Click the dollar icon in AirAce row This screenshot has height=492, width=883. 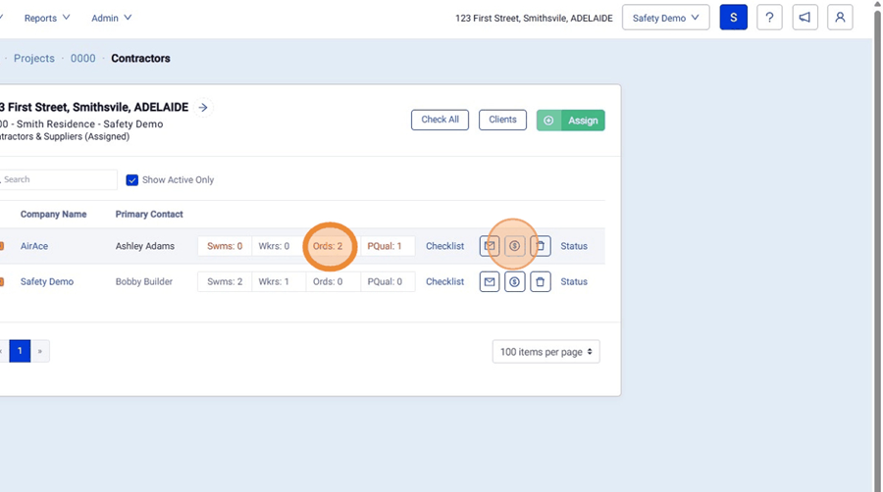click(514, 246)
